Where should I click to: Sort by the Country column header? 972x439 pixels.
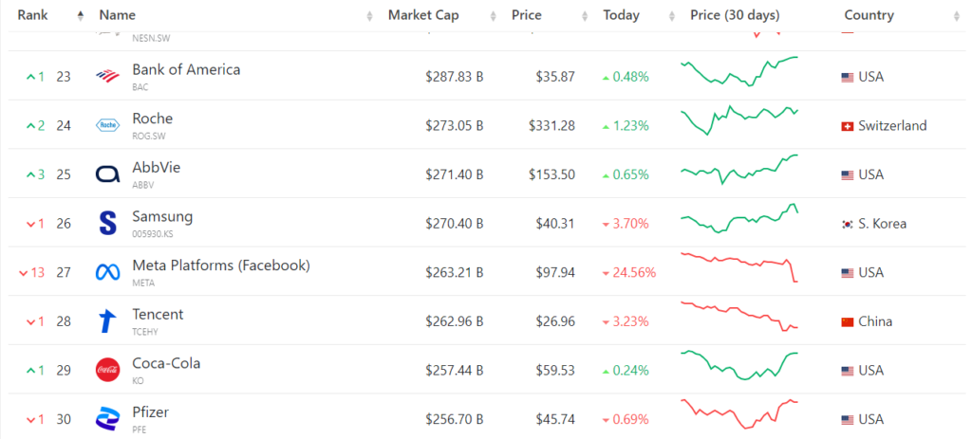869,15
